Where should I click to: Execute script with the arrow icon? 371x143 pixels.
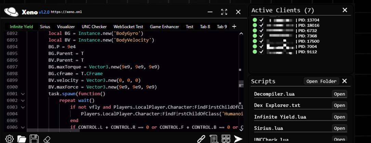click(238, 139)
